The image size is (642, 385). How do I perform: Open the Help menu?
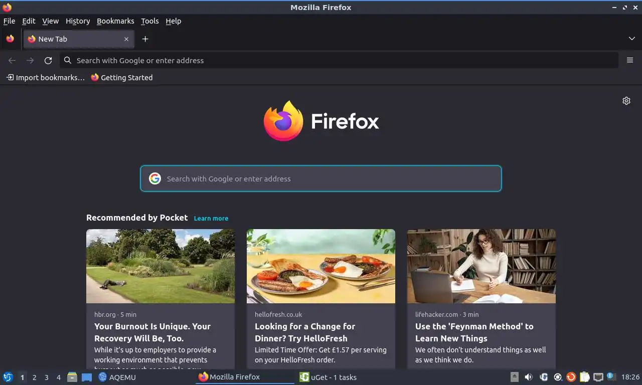173,21
